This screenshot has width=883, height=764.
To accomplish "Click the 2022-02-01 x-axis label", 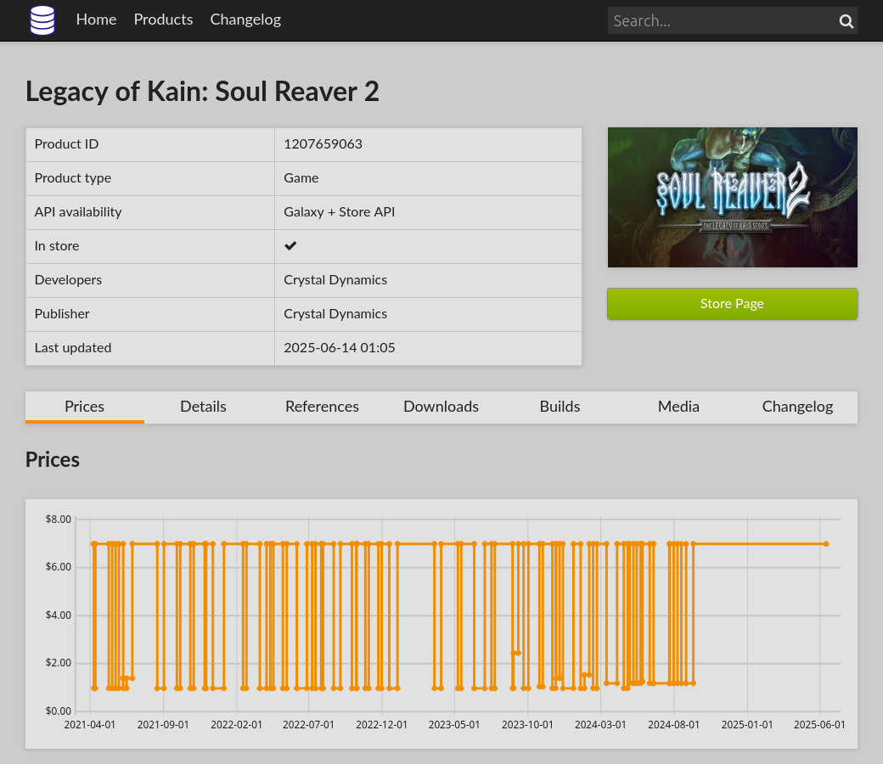I will (x=237, y=725).
